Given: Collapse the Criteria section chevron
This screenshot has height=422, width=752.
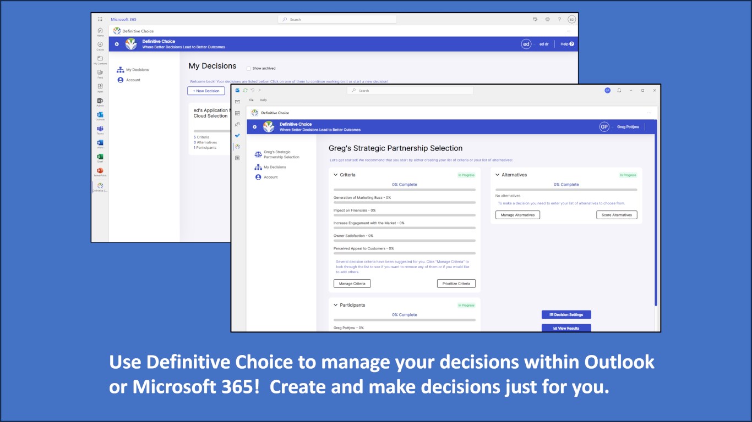Looking at the screenshot, I should pyautogui.click(x=336, y=175).
